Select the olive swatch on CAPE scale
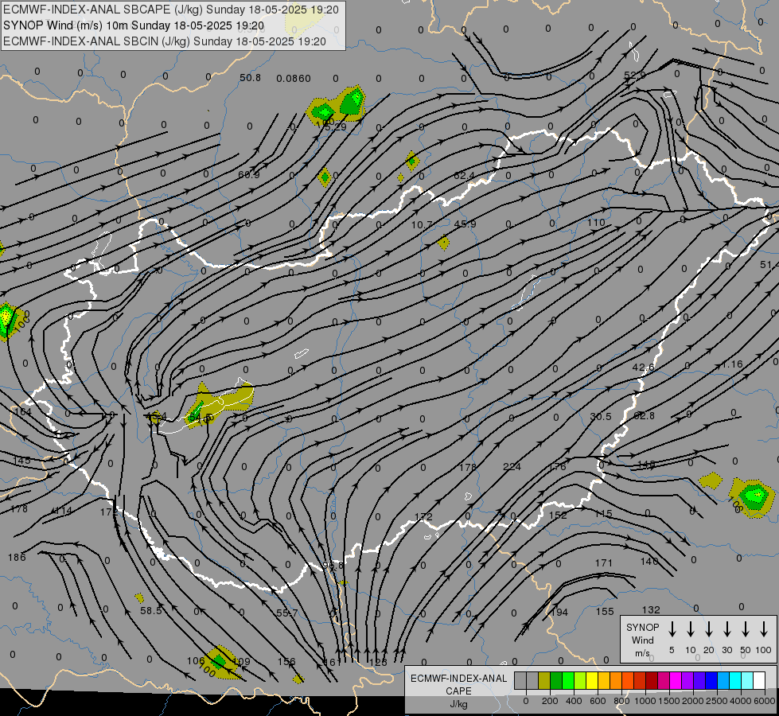Screen dimensions: 779x716 544,680
